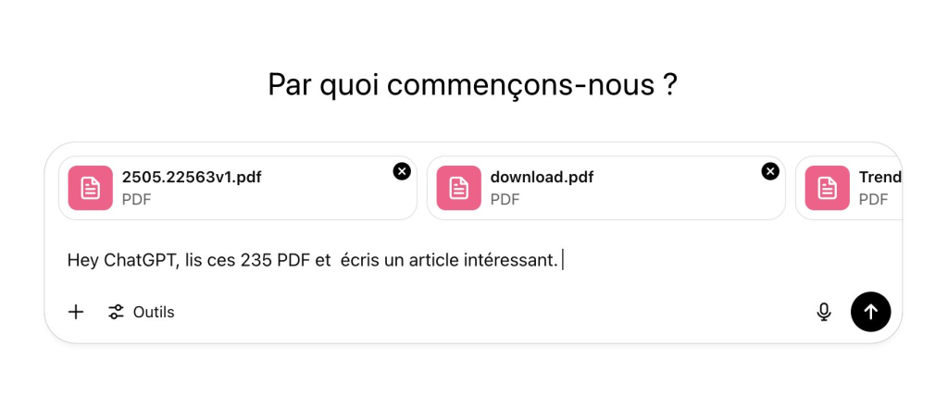Click the word "ChatGPT" in the typed message
Image resolution: width=948 pixels, height=396 pixels.
[x=136, y=260]
